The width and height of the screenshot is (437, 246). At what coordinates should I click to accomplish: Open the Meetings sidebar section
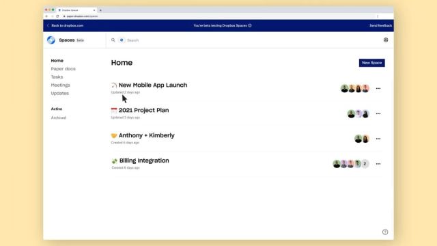[x=61, y=85]
